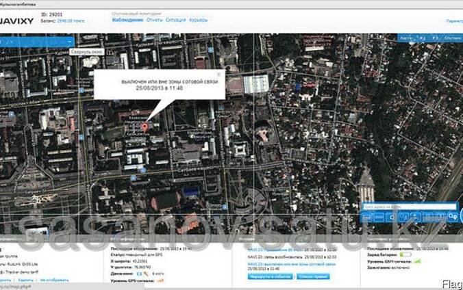Open the Ситуация tab

pyautogui.click(x=176, y=20)
